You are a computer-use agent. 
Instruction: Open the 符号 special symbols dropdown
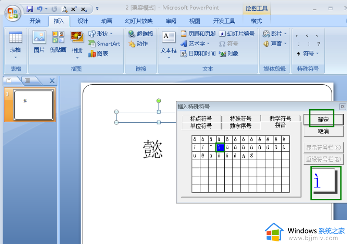tap(308, 53)
